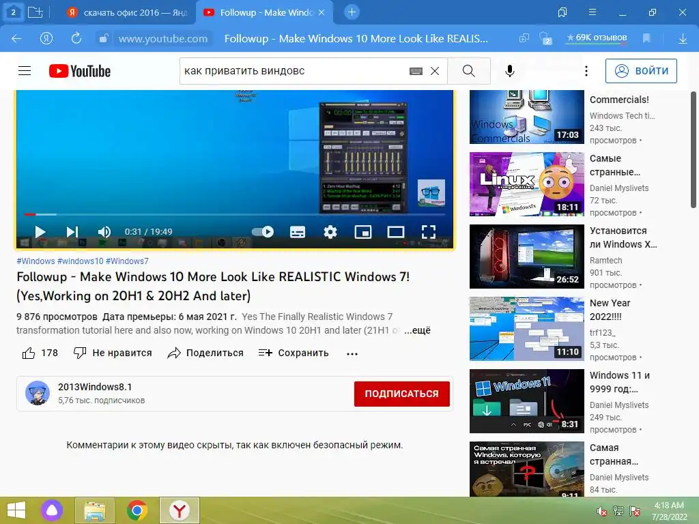Open browser downloads arrow icon
The height and width of the screenshot is (524, 699).
coord(683,39)
